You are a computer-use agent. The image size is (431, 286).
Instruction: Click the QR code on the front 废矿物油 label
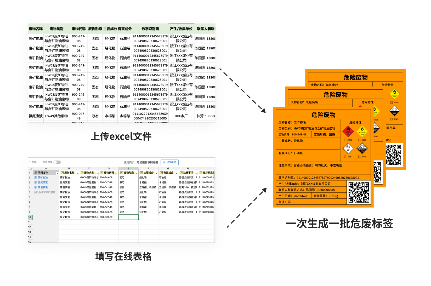359,193
